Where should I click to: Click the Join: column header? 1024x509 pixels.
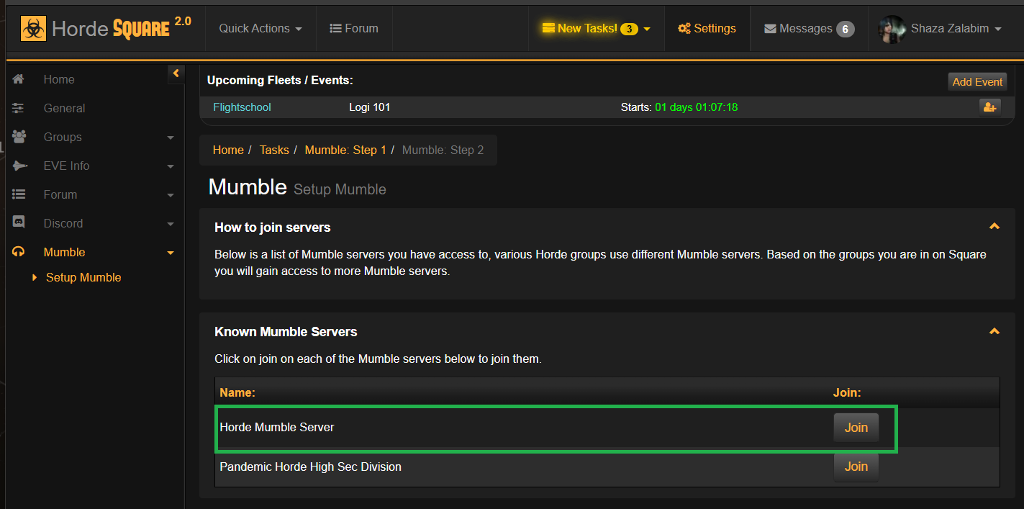click(847, 392)
